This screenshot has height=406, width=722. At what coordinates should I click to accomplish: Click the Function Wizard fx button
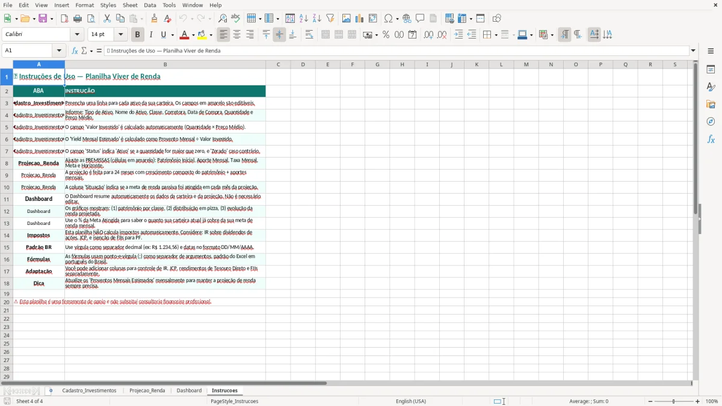click(x=75, y=51)
